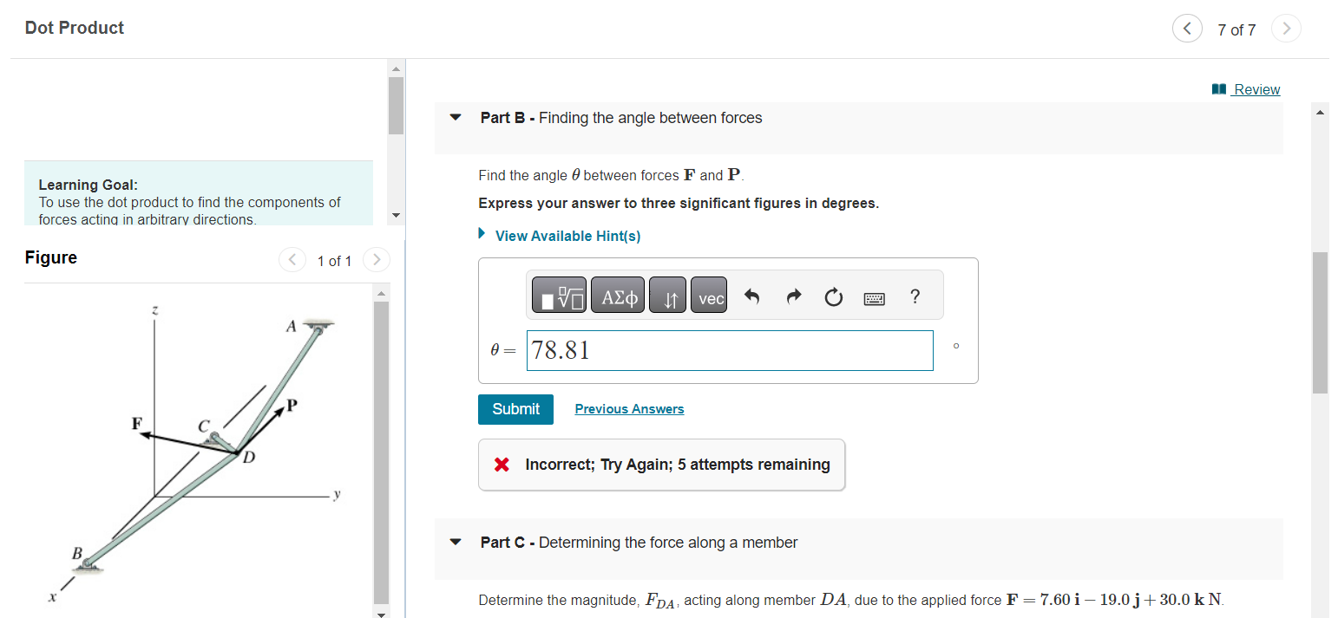Screen dimensions: 1338x618
Task: Submit the answer
Action: pyautogui.click(x=515, y=409)
